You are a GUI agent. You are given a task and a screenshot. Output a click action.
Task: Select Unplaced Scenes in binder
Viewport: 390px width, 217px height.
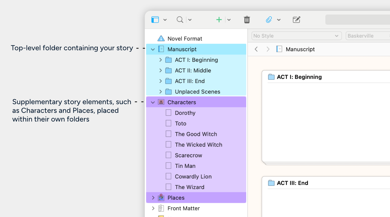(x=197, y=92)
